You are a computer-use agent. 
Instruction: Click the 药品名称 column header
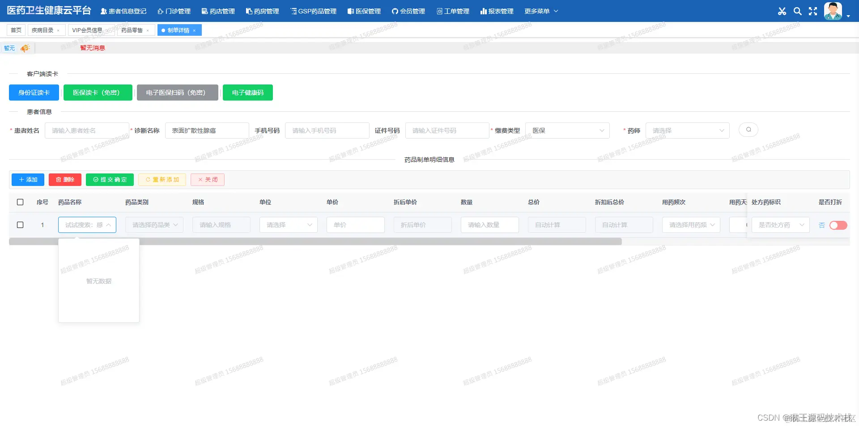click(x=70, y=202)
